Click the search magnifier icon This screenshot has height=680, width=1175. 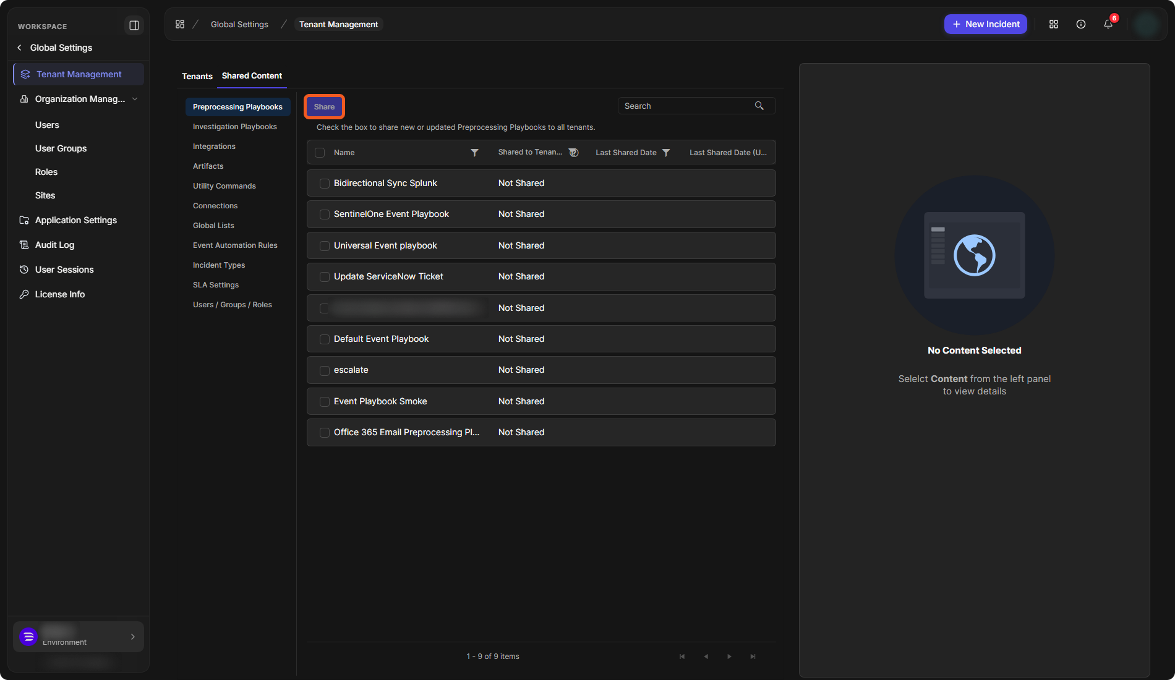coord(759,106)
